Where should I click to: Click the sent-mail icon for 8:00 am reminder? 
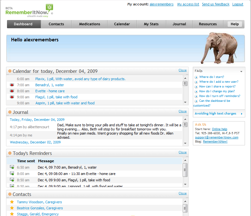(12, 173)
